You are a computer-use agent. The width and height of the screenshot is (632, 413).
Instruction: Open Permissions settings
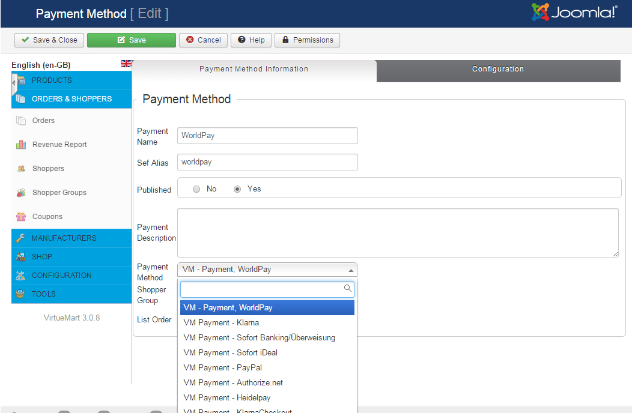[307, 40]
